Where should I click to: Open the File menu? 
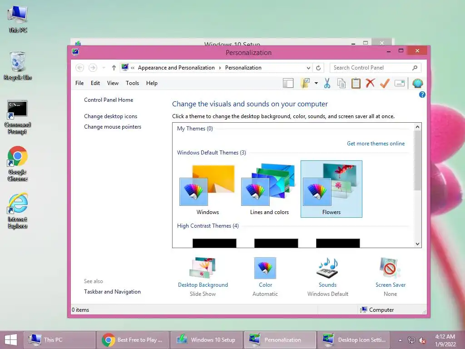(x=79, y=83)
